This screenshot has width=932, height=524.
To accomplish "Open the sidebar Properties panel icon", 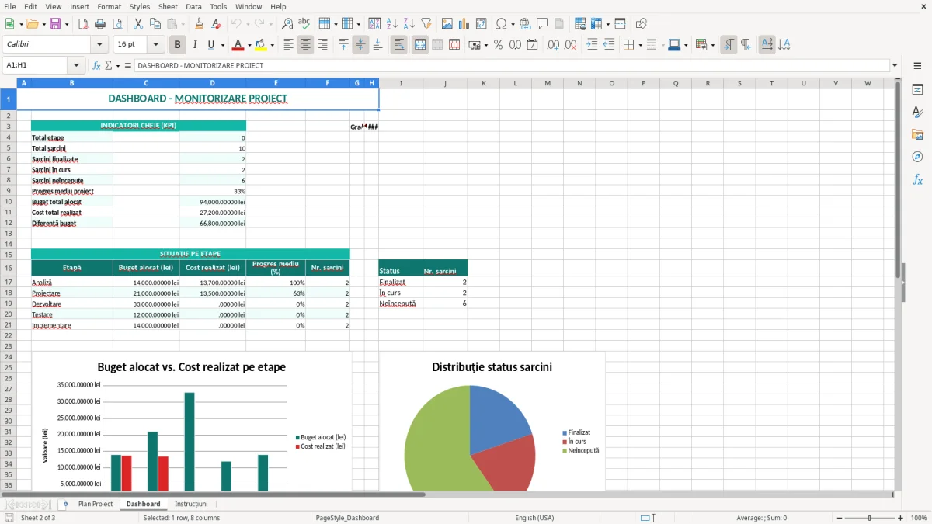I will coord(917,89).
